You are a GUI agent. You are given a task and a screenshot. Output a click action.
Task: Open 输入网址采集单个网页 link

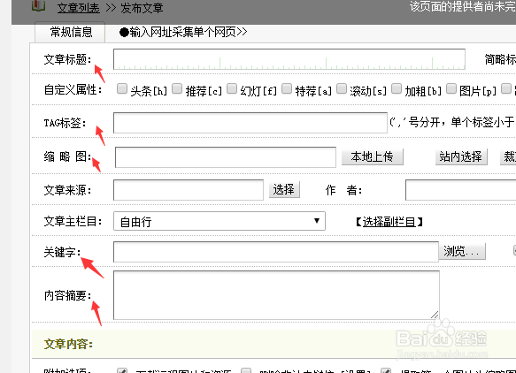click(x=182, y=32)
